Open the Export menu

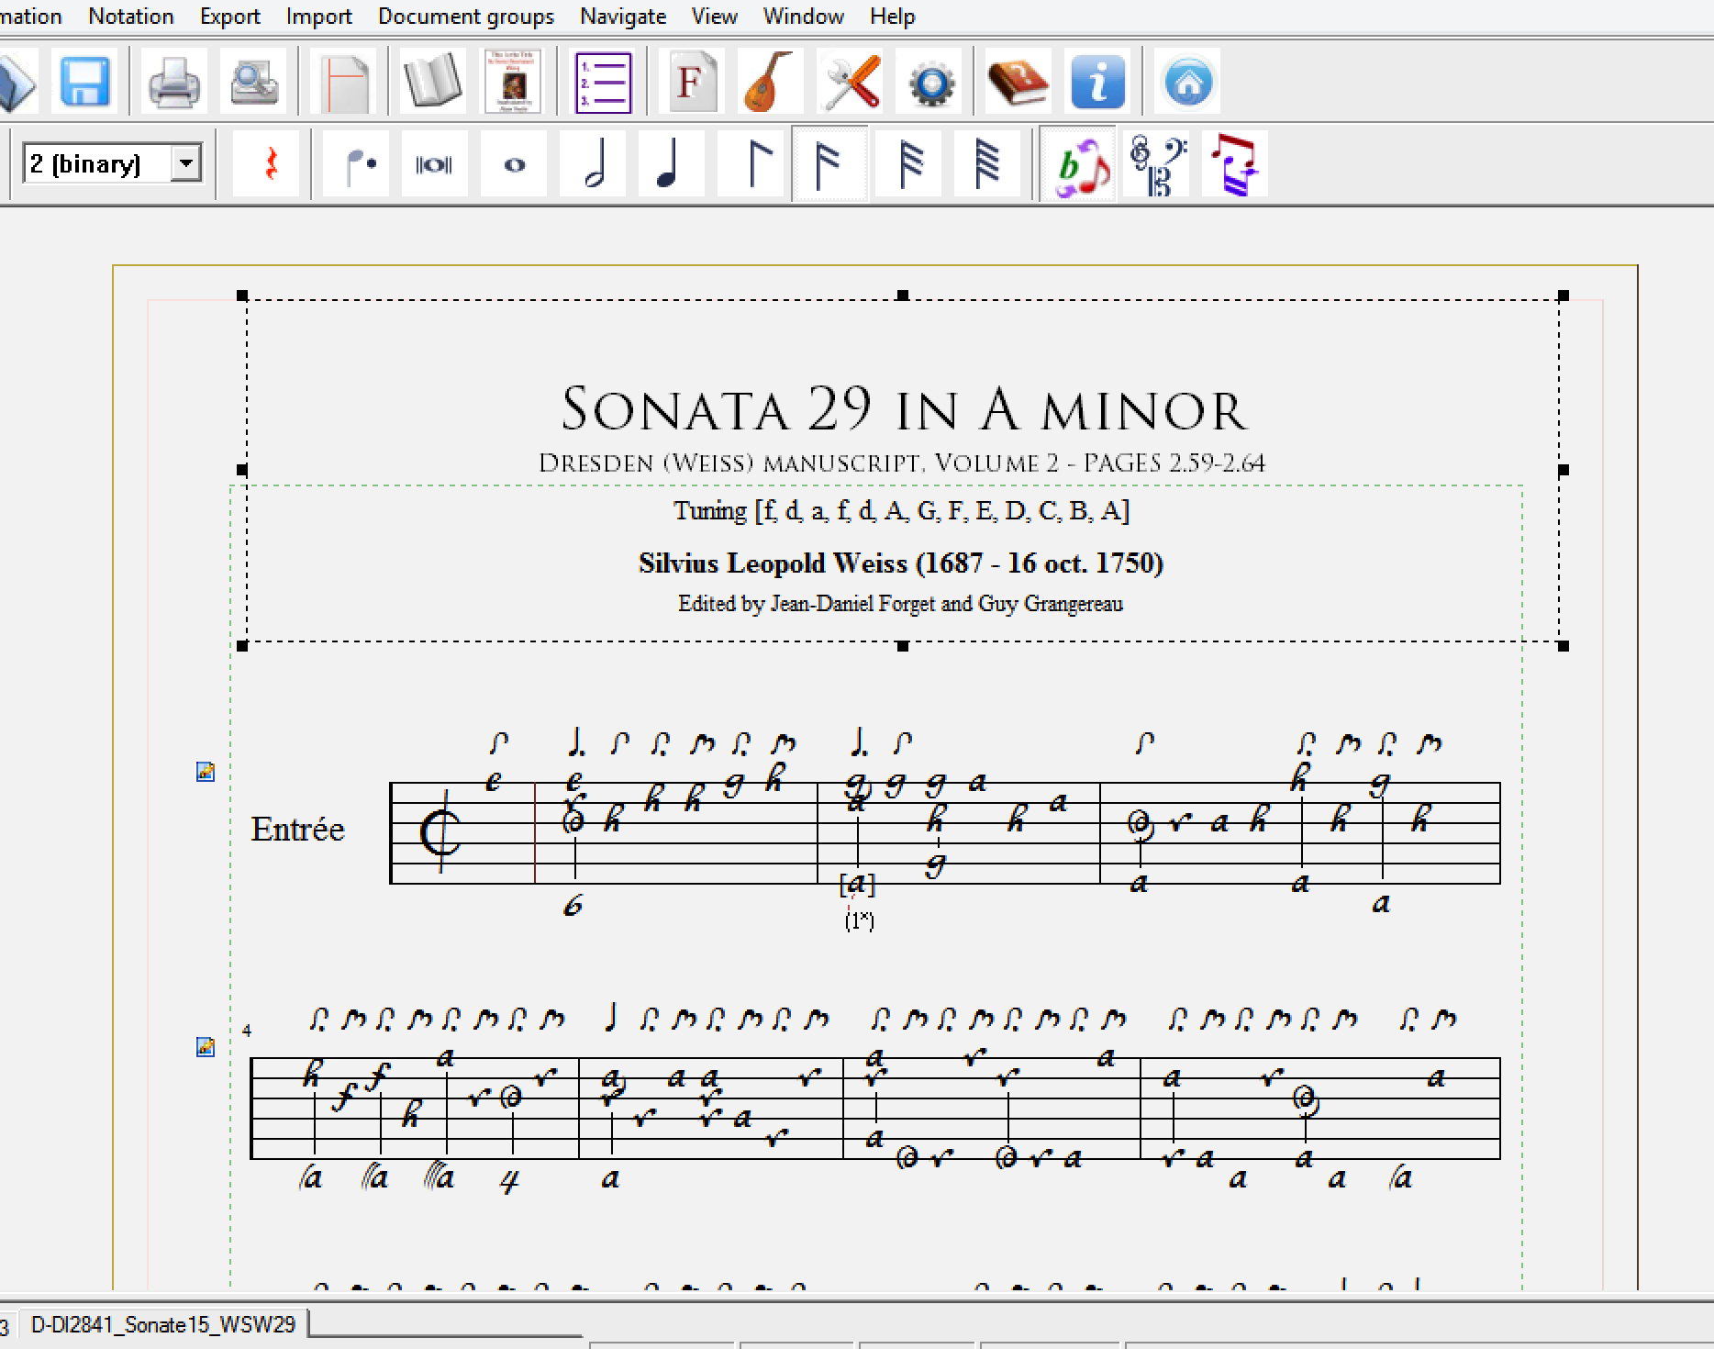pos(229,17)
